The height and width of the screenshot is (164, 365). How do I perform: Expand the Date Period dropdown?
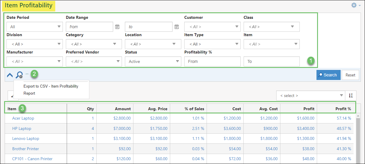click(x=35, y=27)
